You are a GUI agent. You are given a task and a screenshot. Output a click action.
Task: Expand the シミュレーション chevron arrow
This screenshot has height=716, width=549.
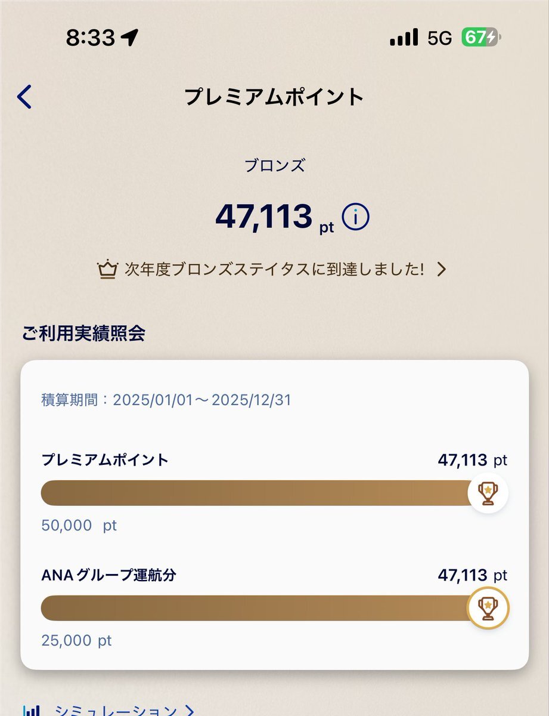coord(189,710)
